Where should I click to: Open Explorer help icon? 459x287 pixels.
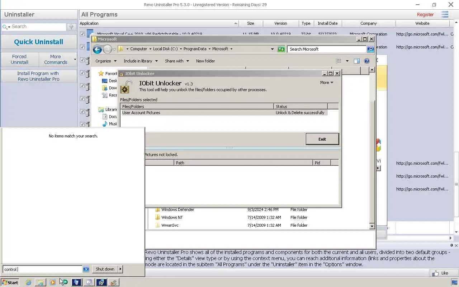pyautogui.click(x=366, y=61)
